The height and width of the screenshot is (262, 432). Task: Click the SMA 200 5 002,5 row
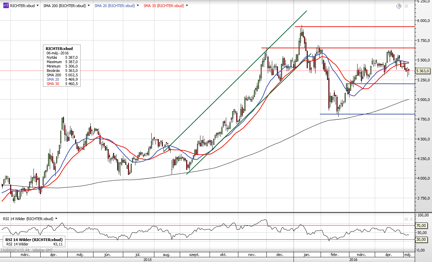[x=62, y=75]
